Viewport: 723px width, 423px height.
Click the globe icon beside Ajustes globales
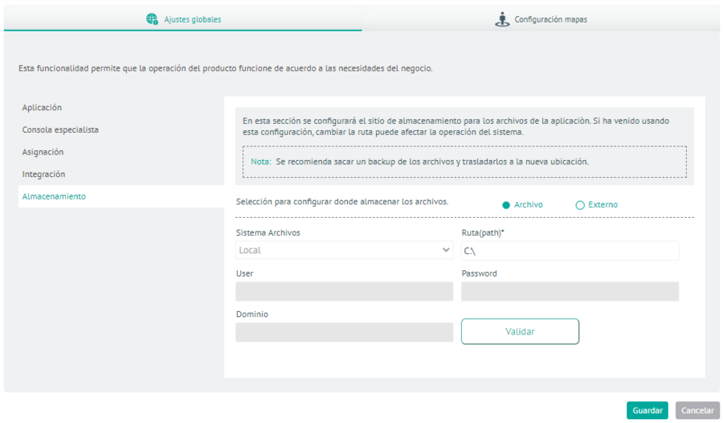point(152,19)
